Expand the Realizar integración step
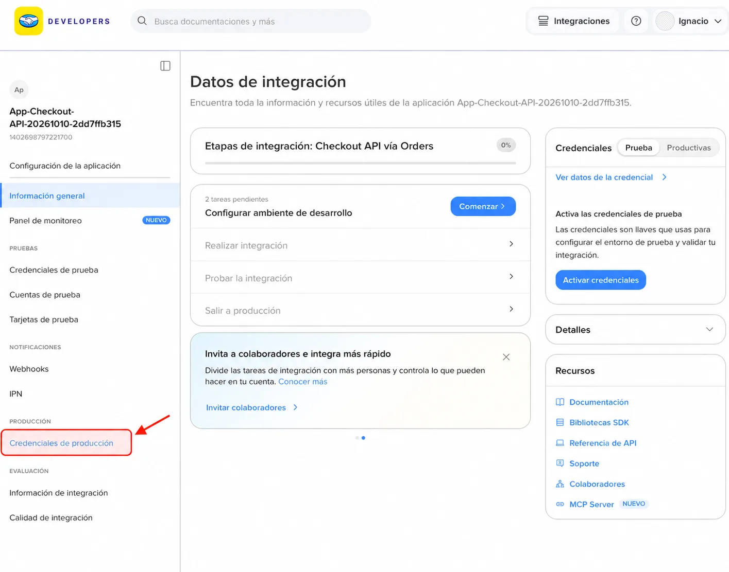Image resolution: width=729 pixels, height=572 pixels. [x=360, y=245]
